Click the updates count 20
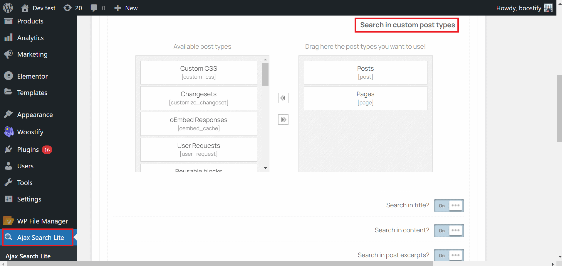The width and height of the screenshot is (562, 266). coord(78,8)
